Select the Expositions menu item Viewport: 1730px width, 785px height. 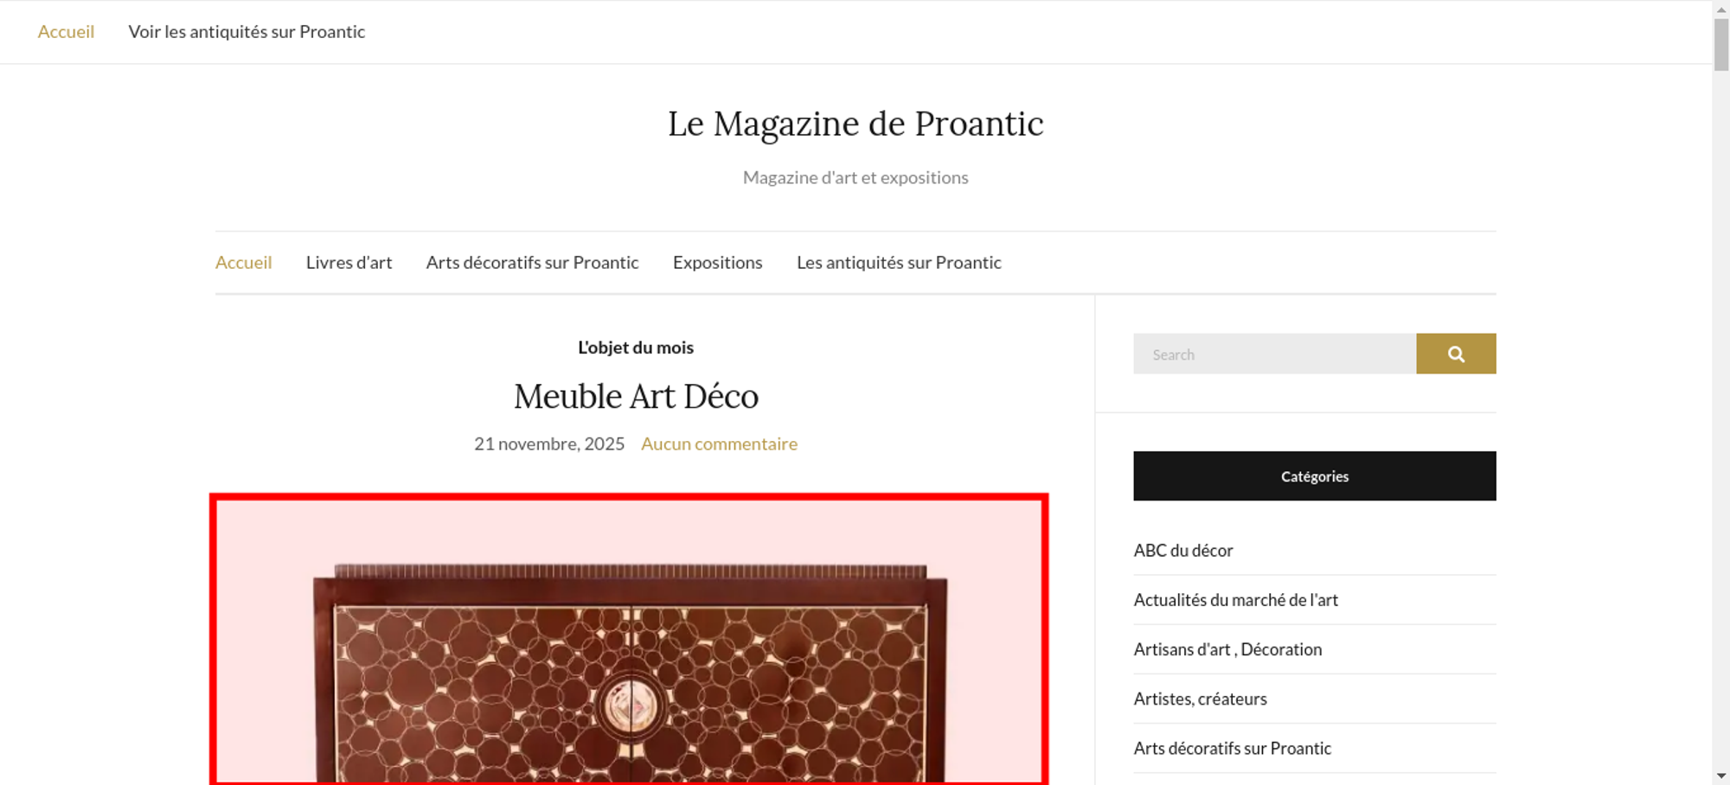[717, 262]
